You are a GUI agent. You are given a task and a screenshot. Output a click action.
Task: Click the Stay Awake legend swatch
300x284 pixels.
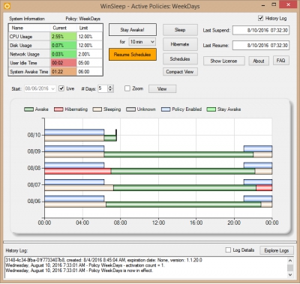[x=211, y=109]
